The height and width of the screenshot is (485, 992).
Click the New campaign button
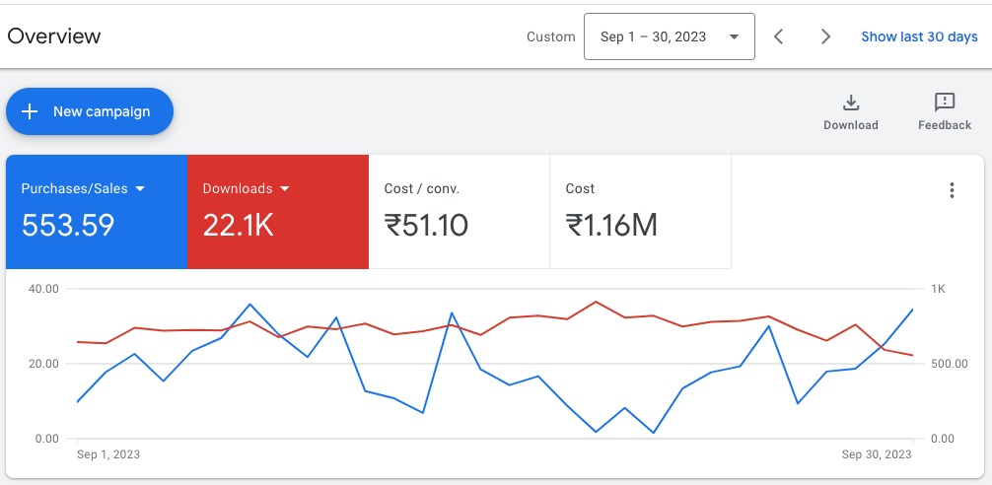pos(90,111)
